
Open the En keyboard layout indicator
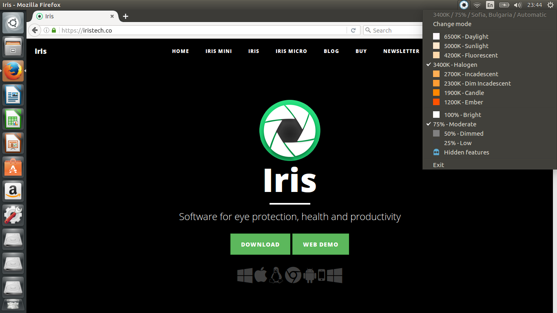click(490, 5)
